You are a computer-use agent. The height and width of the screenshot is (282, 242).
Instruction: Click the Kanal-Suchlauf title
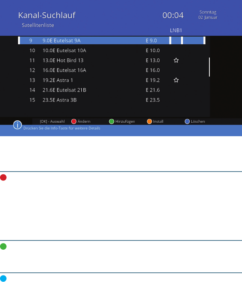[47, 15]
